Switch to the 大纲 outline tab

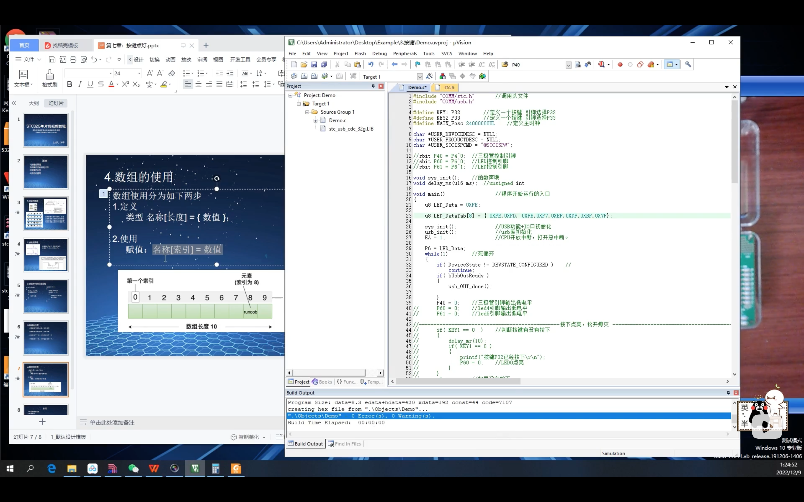click(33, 103)
